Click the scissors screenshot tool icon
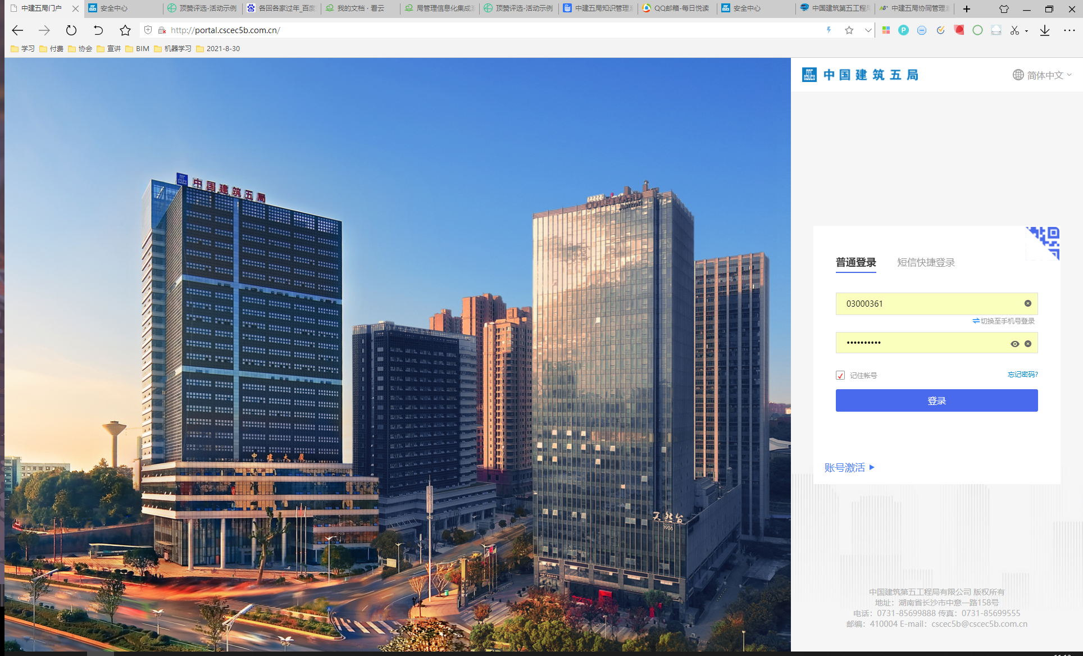 click(1014, 30)
